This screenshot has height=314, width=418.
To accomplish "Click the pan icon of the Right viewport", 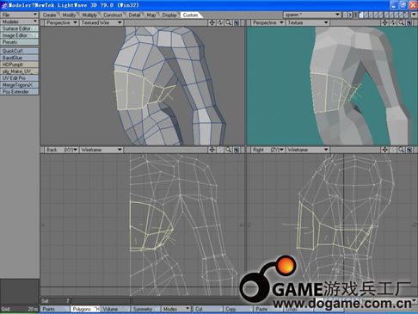I will [x=384, y=150].
